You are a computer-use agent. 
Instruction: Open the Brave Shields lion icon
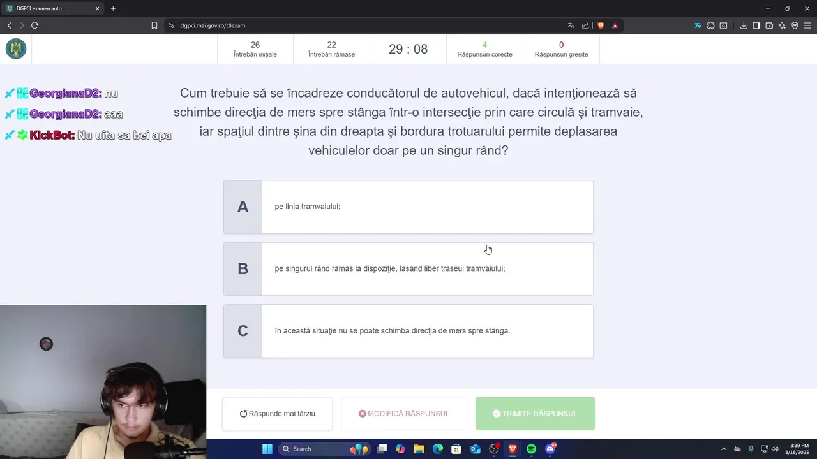601,25
